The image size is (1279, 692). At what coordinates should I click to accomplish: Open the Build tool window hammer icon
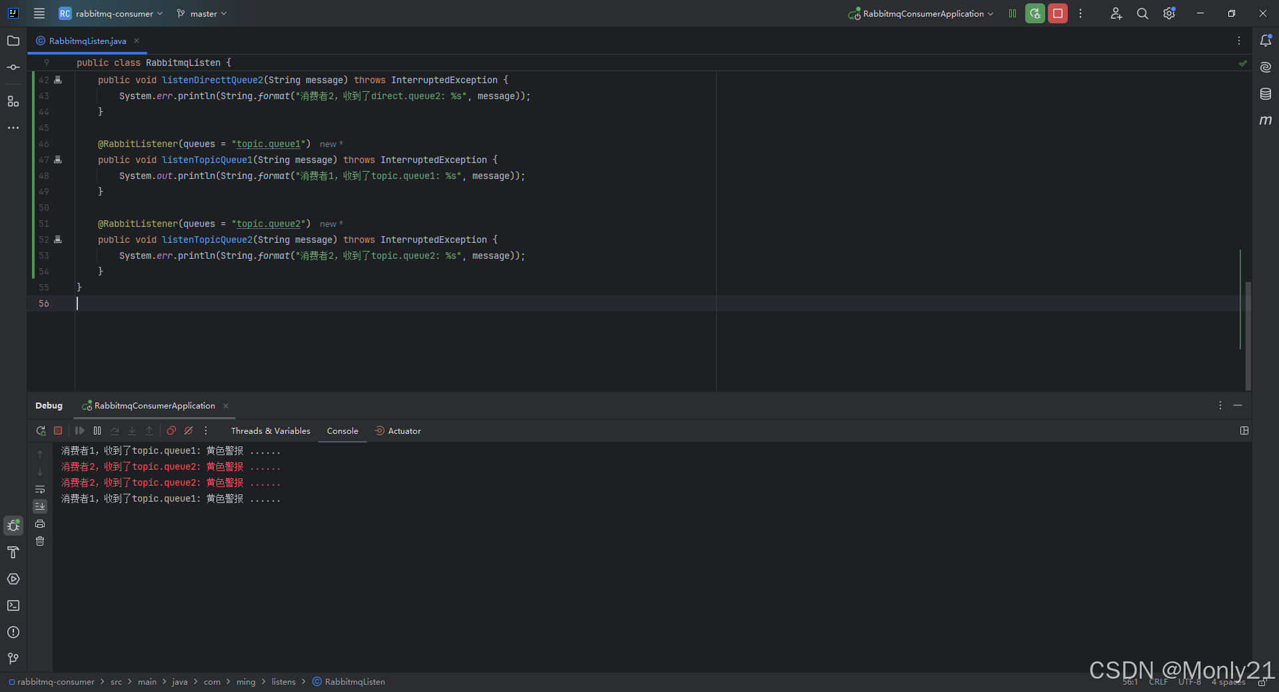[x=13, y=552]
